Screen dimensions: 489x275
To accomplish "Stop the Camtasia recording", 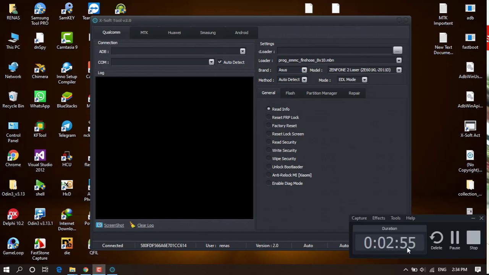I will tap(473, 241).
